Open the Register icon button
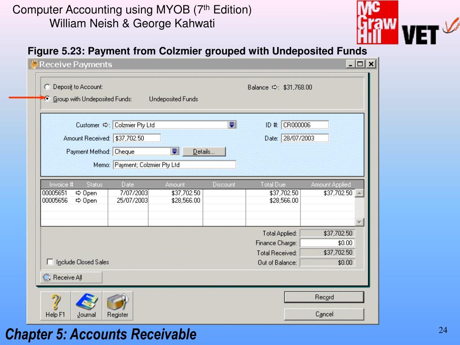460x345 pixels. pos(118,305)
